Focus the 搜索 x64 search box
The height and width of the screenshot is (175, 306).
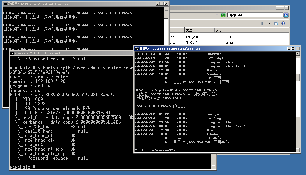[255, 15]
